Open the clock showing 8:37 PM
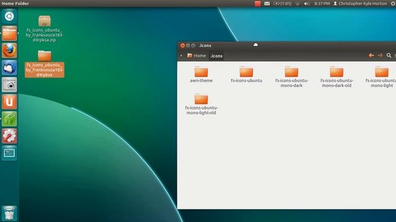The width and height of the screenshot is (396, 222). pos(322,4)
